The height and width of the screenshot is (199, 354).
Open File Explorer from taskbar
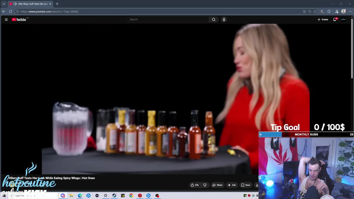pyautogui.click(x=71, y=196)
